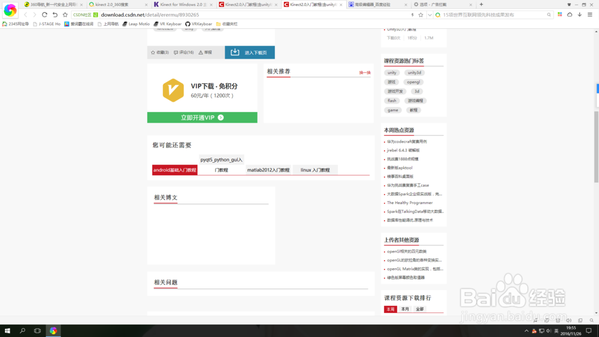Click the window split icon in the browser status bar
Image resolution: width=599 pixels, height=337 pixels.
[x=580, y=320]
